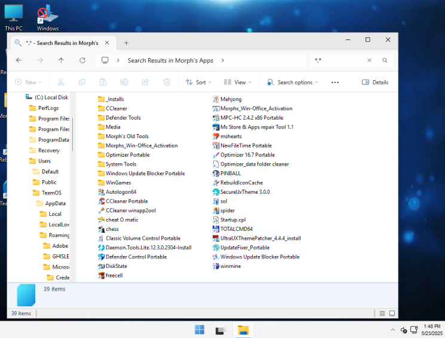The image size is (445, 338).
Task: Select the spider game item
Action: 224,211
